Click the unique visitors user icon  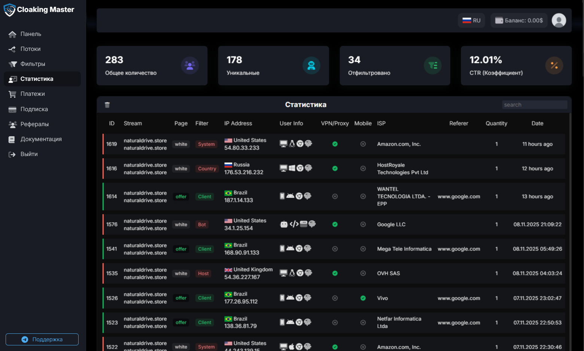(x=311, y=65)
